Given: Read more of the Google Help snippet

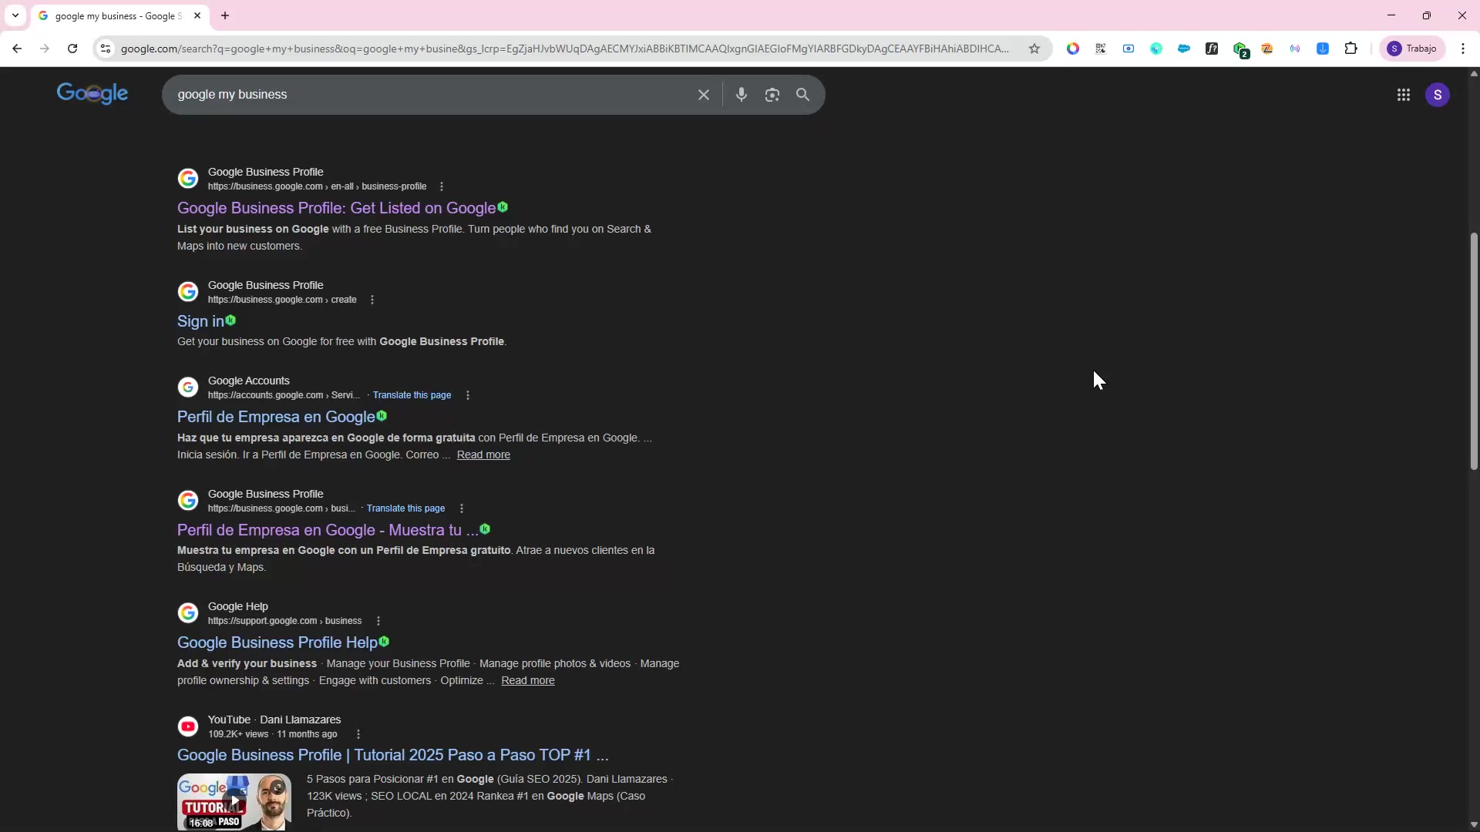Looking at the screenshot, I should (x=528, y=680).
